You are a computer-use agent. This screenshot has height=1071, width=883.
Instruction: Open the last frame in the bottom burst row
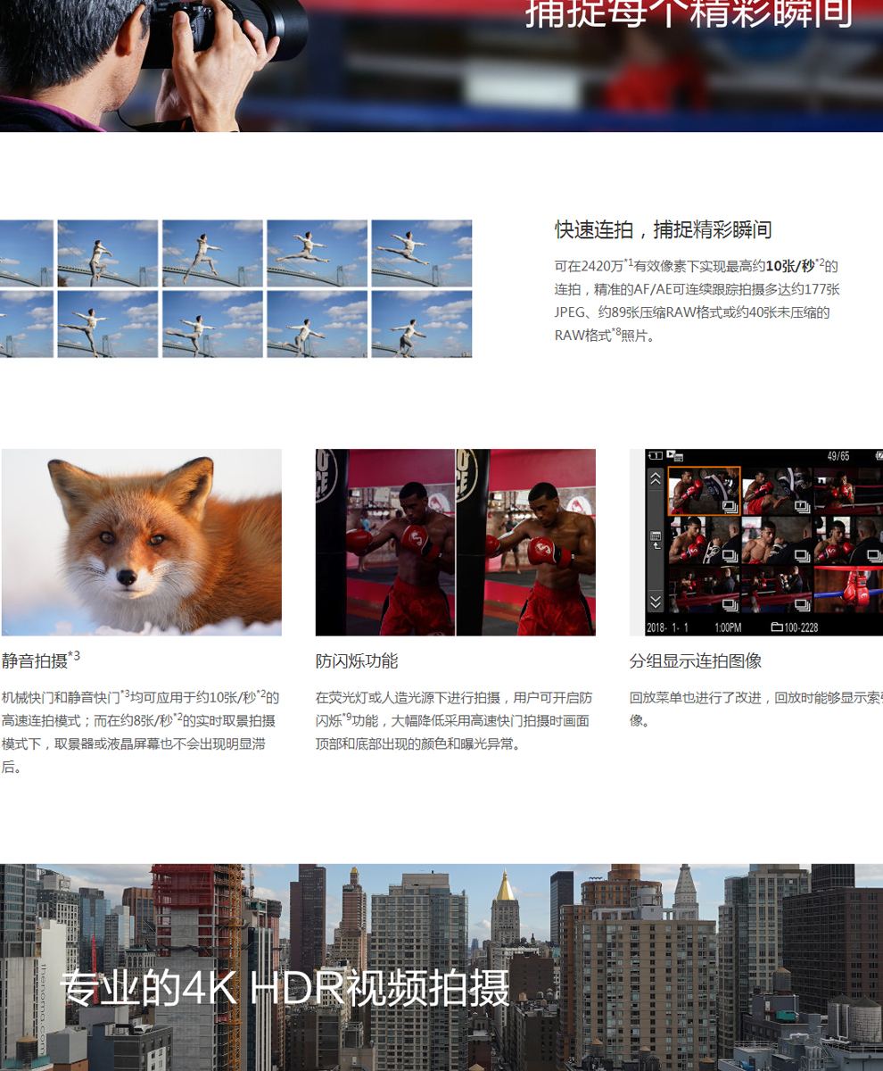click(422, 324)
